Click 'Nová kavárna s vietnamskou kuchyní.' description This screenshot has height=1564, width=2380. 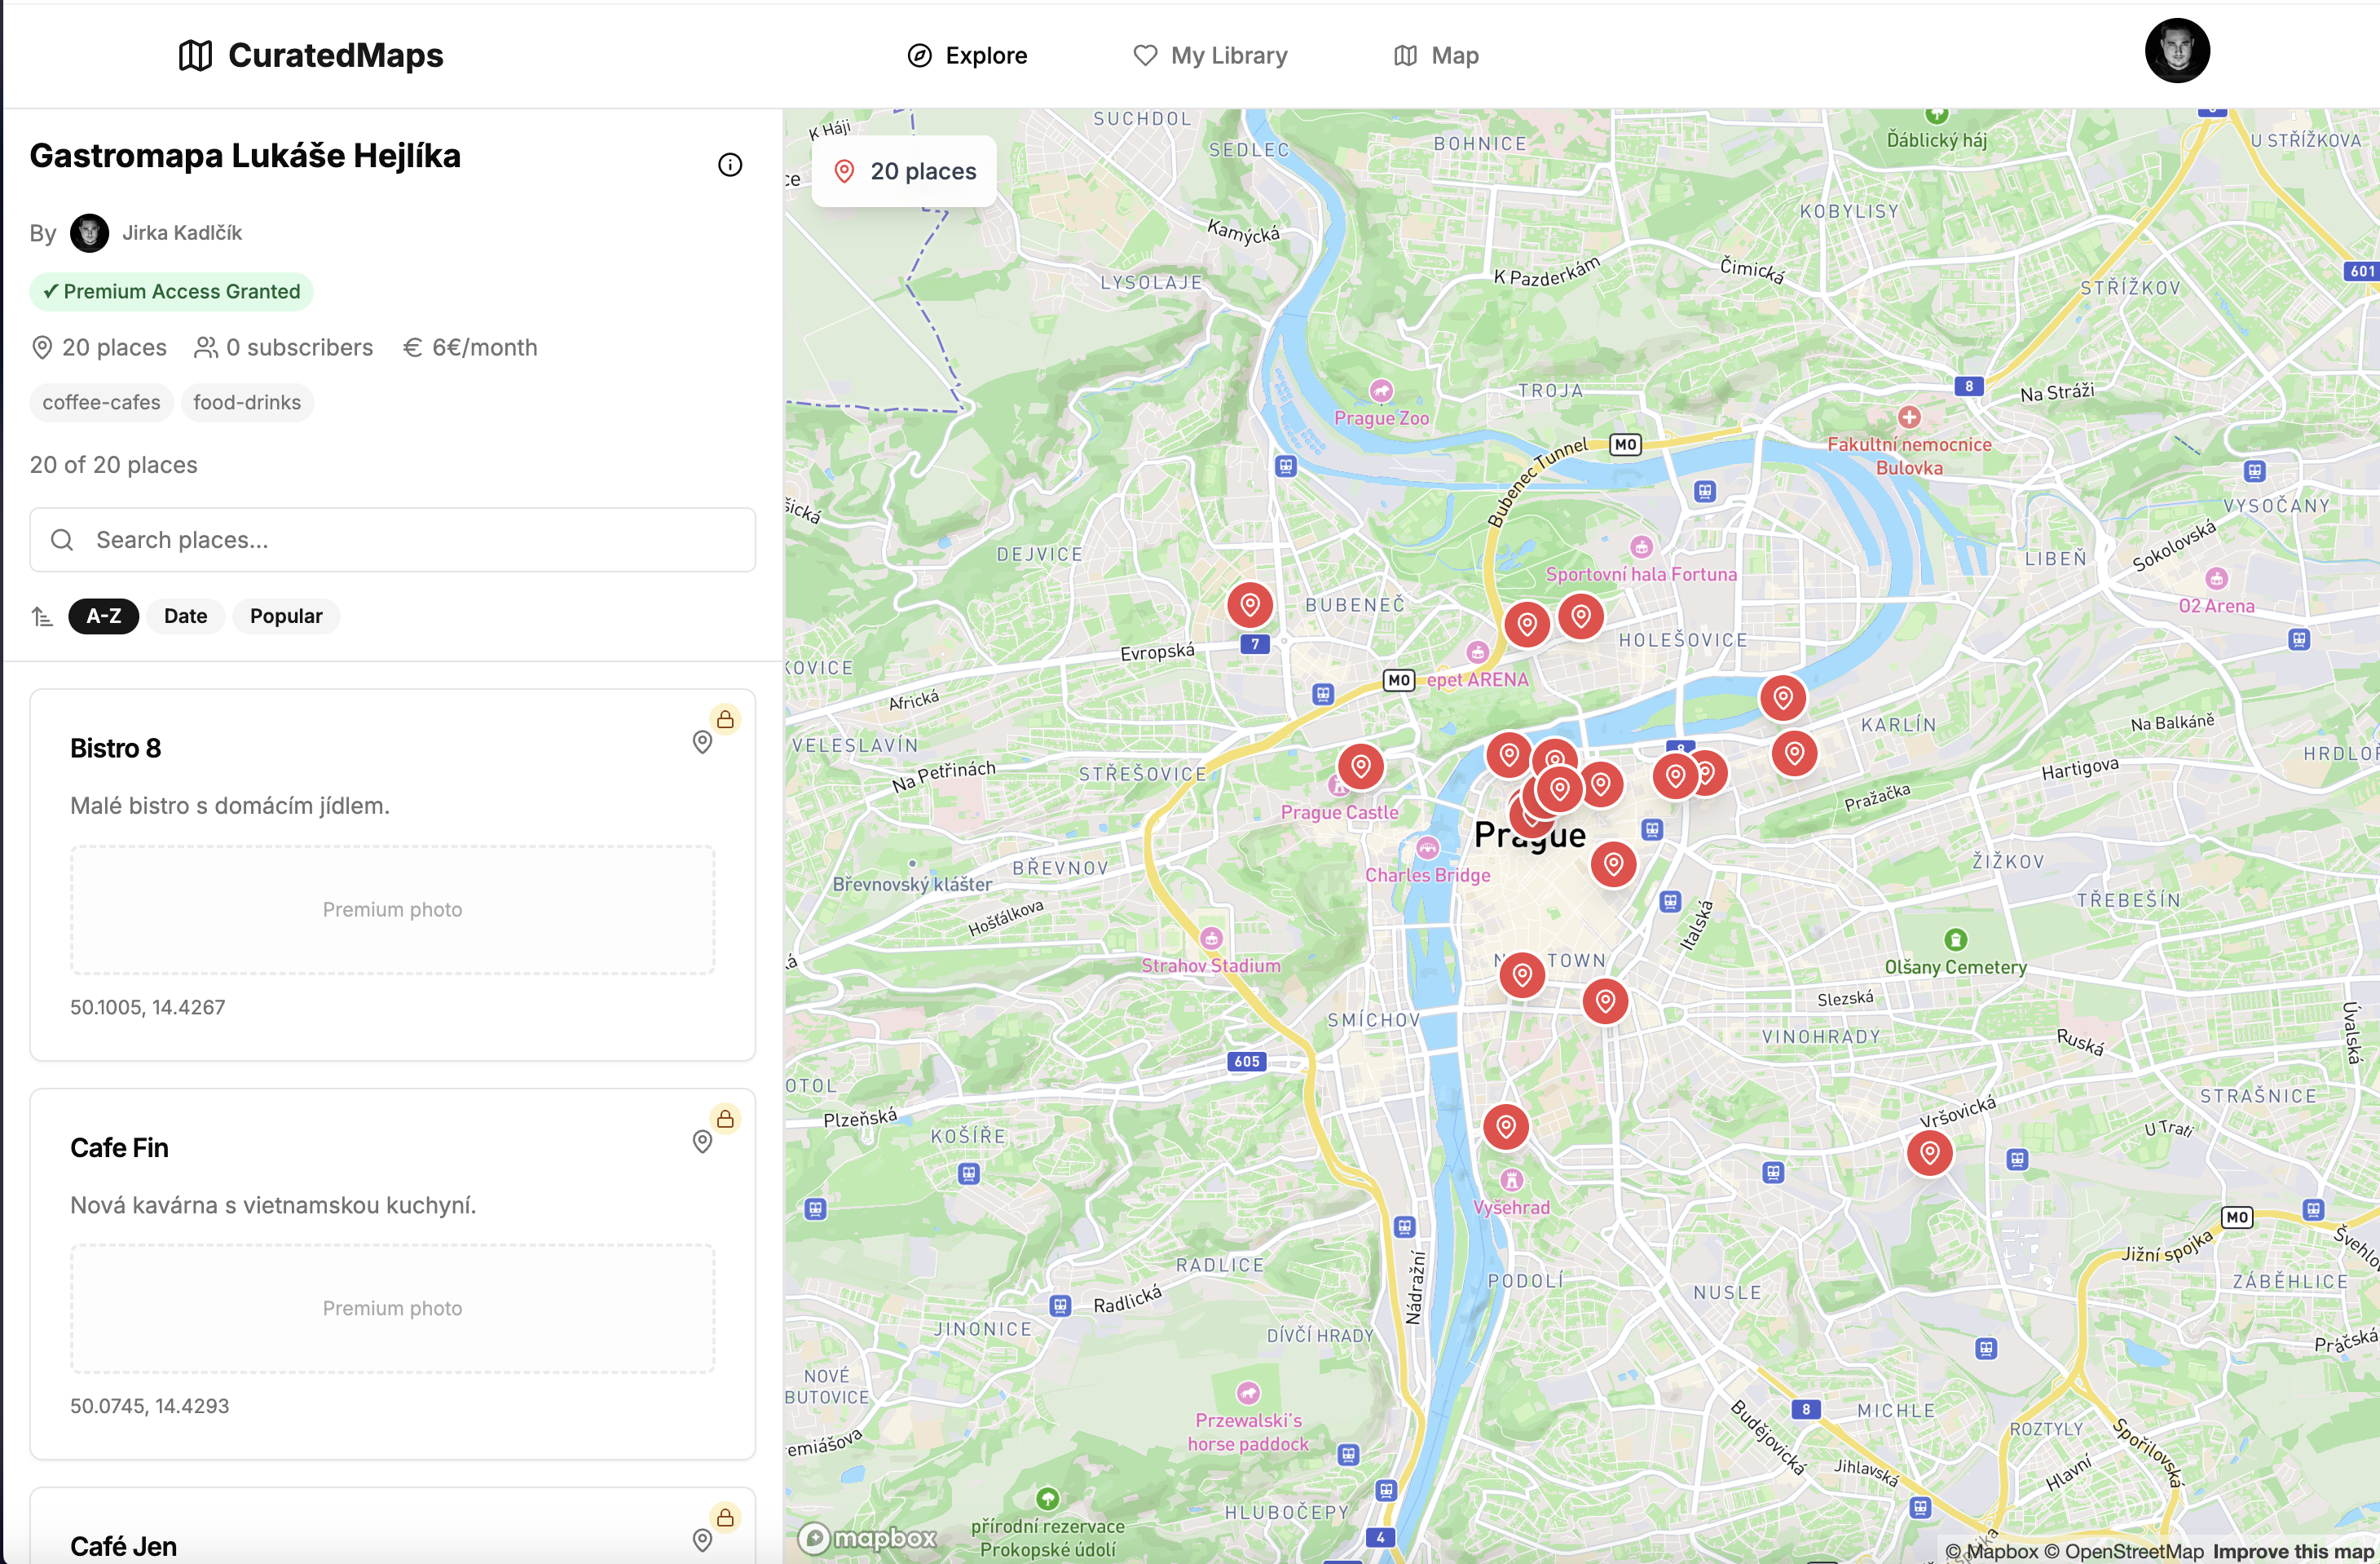coord(273,1204)
